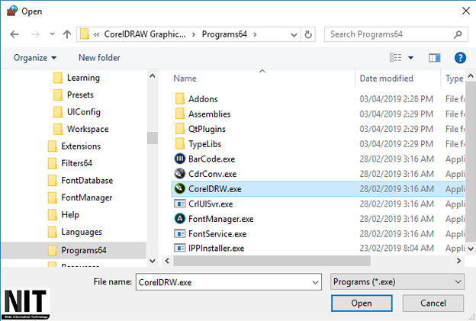Sort by Date modified column header

pyautogui.click(x=386, y=79)
